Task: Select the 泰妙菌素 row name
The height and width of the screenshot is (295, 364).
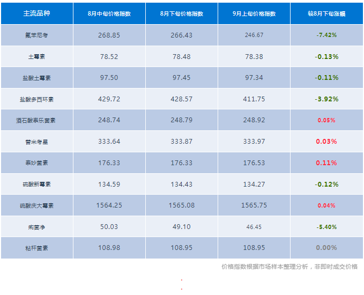Action: [x=36, y=163]
